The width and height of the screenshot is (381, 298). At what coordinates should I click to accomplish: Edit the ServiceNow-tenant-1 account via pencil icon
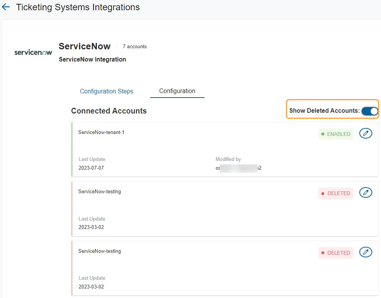click(x=365, y=133)
